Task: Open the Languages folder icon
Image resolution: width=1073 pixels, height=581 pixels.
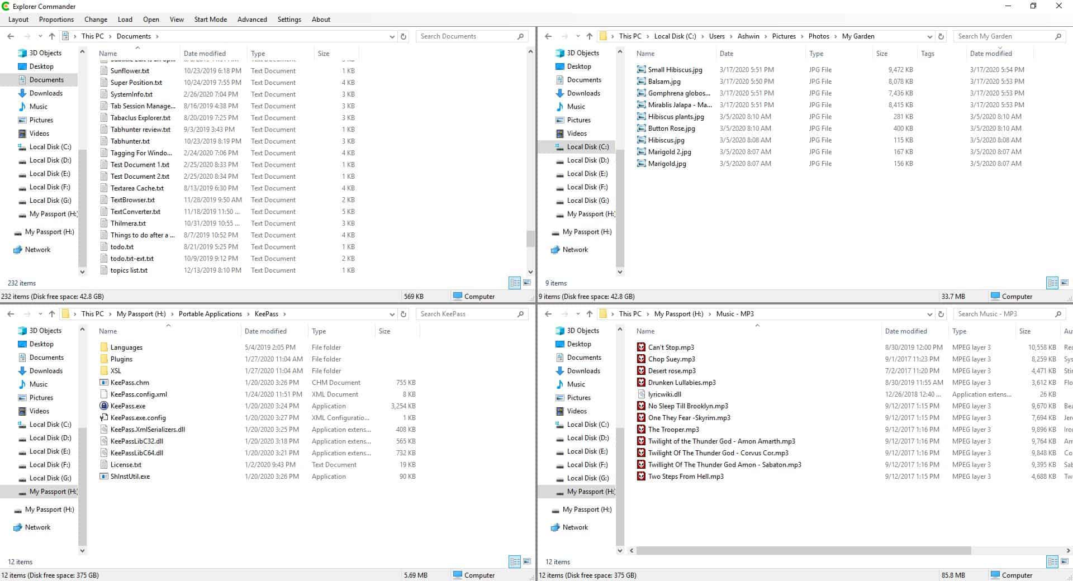Action: click(x=104, y=347)
